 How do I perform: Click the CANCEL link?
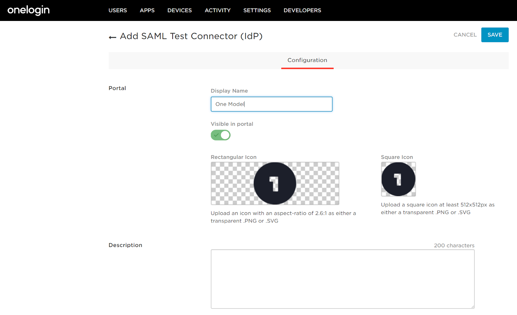coord(465,35)
